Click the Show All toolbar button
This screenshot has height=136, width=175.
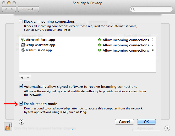point(29,9)
